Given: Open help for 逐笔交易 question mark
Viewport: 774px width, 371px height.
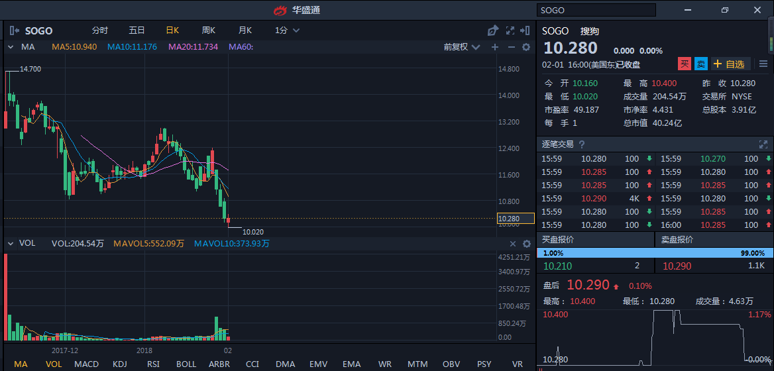Looking at the screenshot, I should (x=581, y=144).
